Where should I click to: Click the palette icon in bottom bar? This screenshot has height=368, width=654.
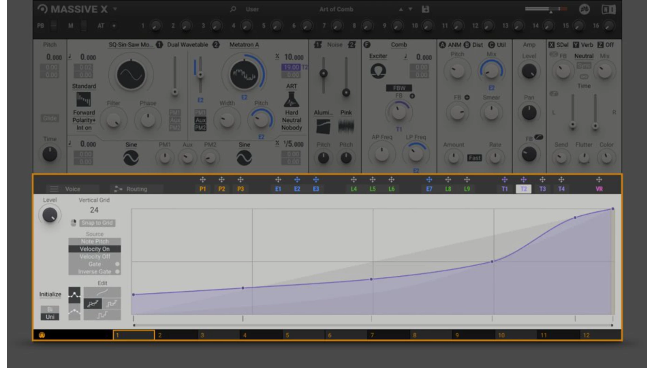[42, 335]
